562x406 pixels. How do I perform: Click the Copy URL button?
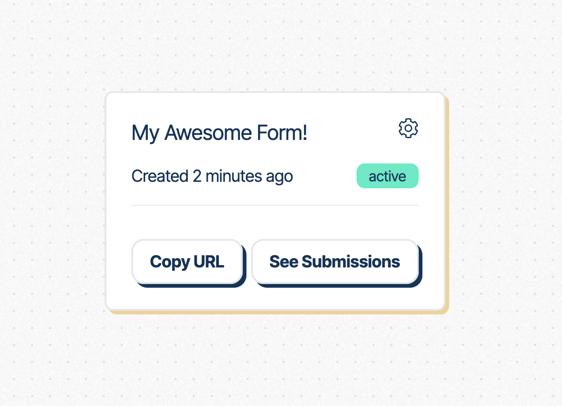click(x=187, y=261)
